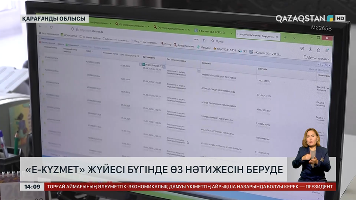Click the red X clear filters button
Screen dimensions: 356x200
[x=40, y=42]
